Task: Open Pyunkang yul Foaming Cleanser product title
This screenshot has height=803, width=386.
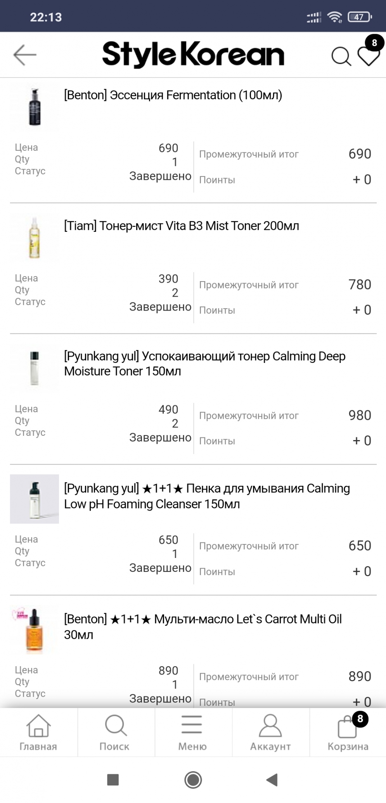Action: coord(207,496)
